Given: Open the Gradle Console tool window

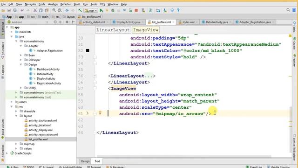Looking at the screenshot, I should tap(278, 167).
